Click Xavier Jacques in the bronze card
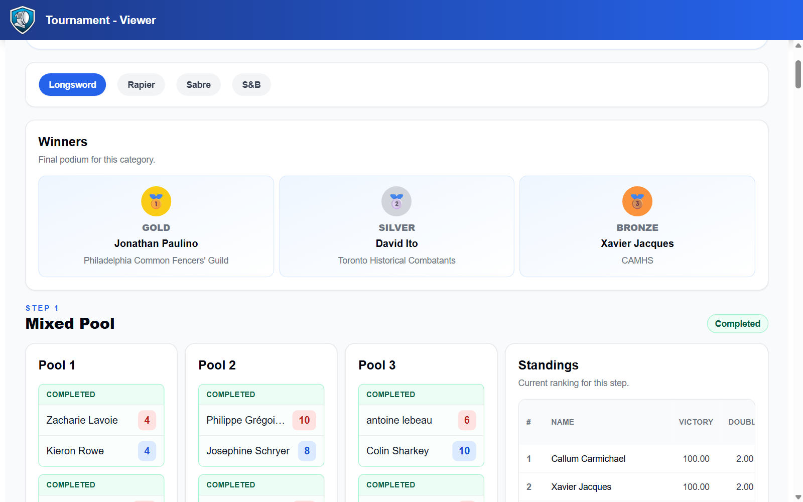Viewport: 803px width, 502px height. [637, 243]
